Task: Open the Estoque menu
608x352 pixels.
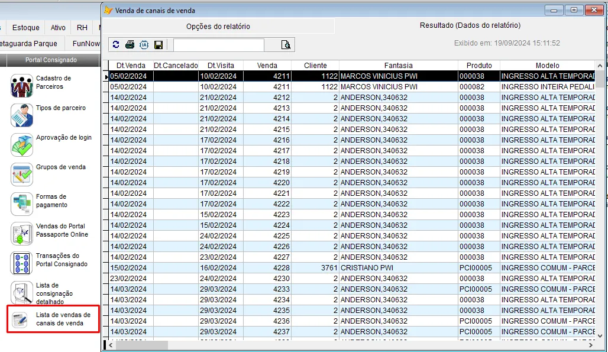Action: tap(26, 28)
